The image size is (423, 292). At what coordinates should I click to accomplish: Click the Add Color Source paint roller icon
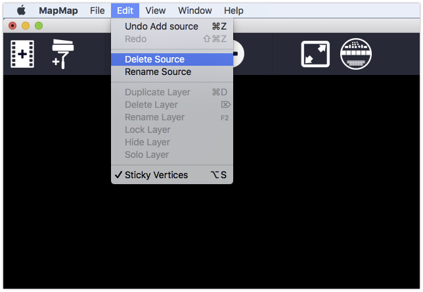[x=62, y=54]
